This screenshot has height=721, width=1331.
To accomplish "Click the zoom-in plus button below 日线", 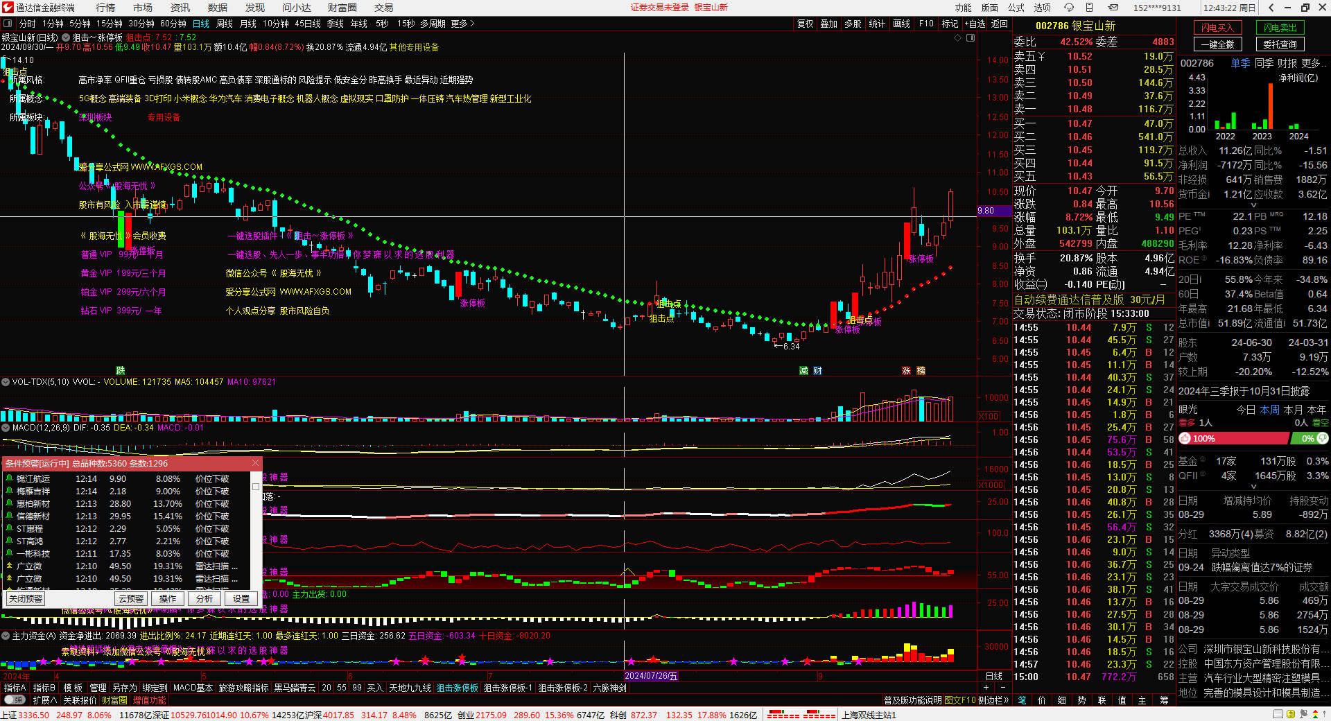I will 986,688.
